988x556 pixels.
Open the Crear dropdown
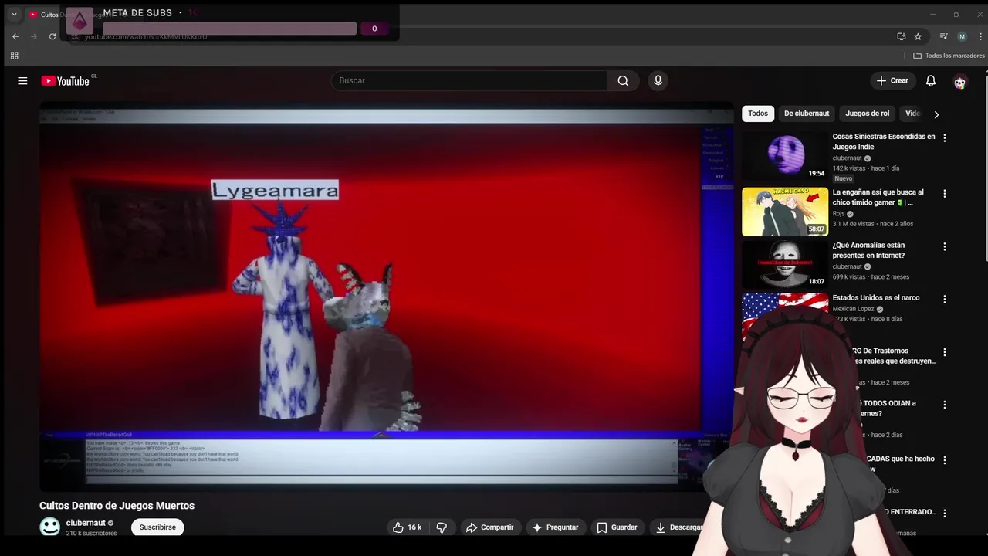tap(893, 81)
